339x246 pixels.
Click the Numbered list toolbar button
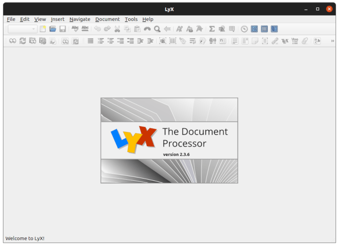pyautogui.click(x=100, y=41)
